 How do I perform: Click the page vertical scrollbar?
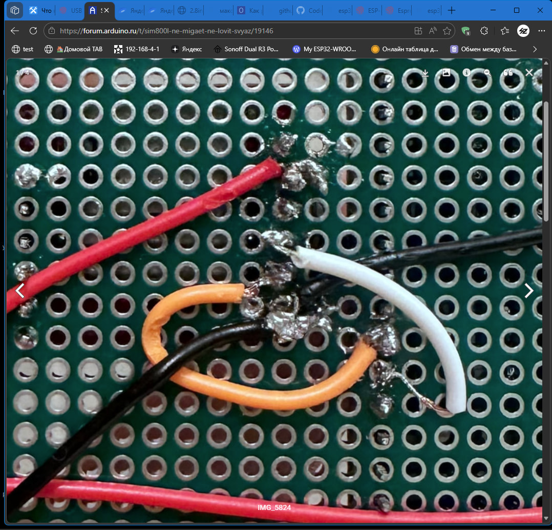tap(546, 164)
